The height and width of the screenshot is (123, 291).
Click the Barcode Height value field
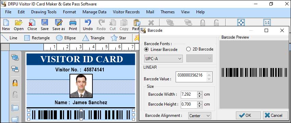(x=189, y=105)
